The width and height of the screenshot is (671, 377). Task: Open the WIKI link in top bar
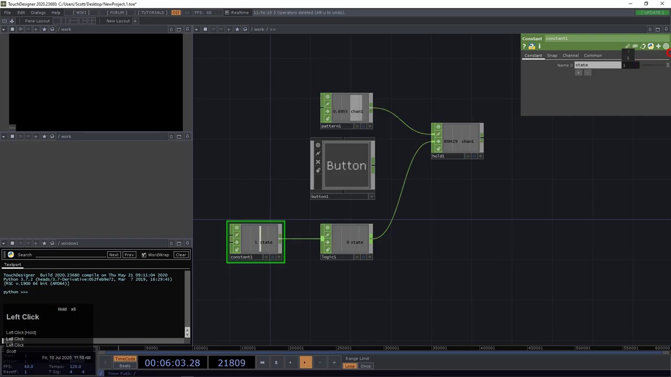point(81,13)
